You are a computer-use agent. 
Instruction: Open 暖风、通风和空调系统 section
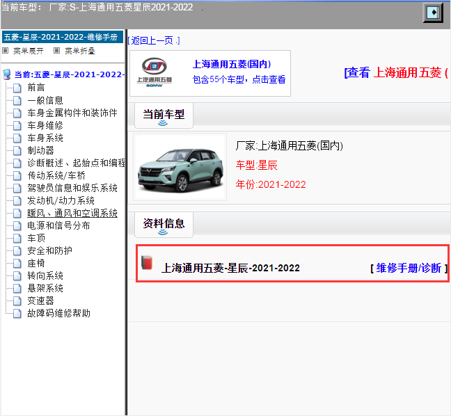[72, 213]
